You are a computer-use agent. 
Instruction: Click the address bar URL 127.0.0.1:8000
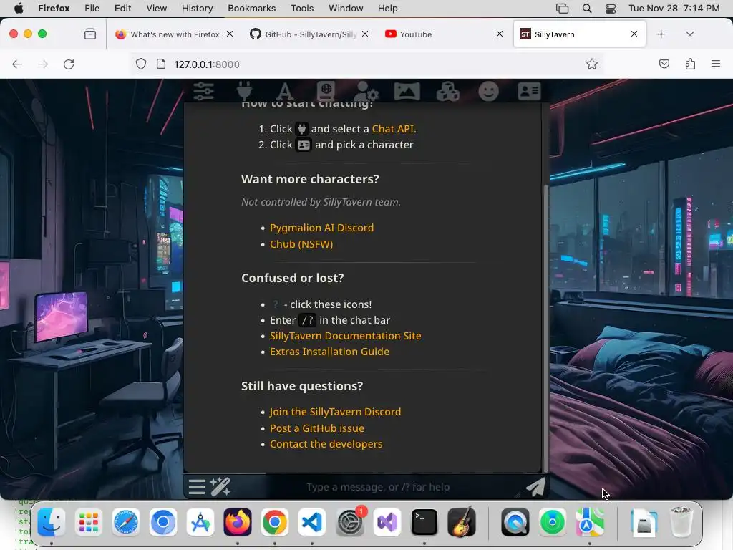pos(207,64)
